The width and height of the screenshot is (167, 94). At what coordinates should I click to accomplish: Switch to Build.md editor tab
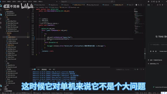tap(106, 5)
